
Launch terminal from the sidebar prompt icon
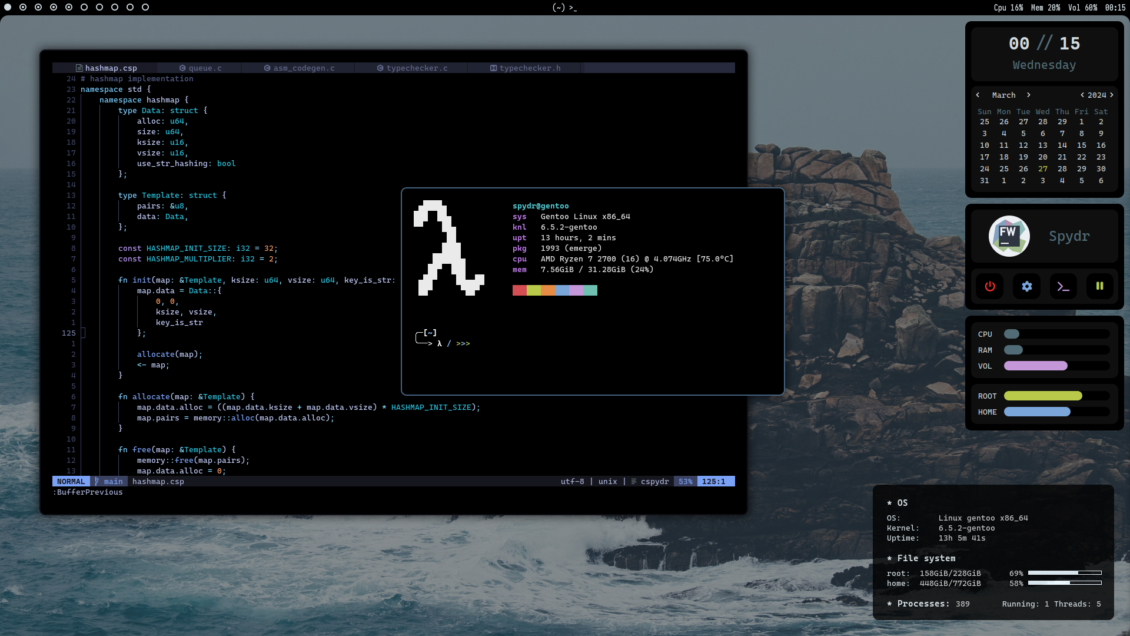1063,286
